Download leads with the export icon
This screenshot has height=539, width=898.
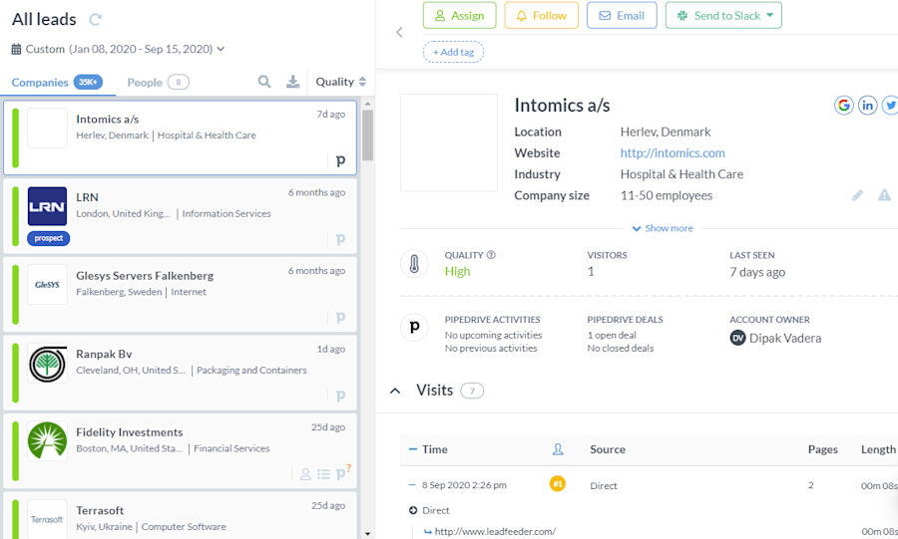point(292,82)
